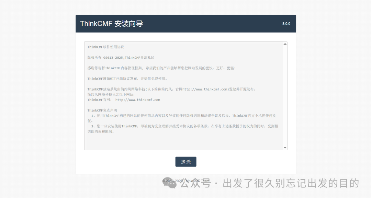Click the ThinkCMF 安装向导 header title

[x=111, y=24]
